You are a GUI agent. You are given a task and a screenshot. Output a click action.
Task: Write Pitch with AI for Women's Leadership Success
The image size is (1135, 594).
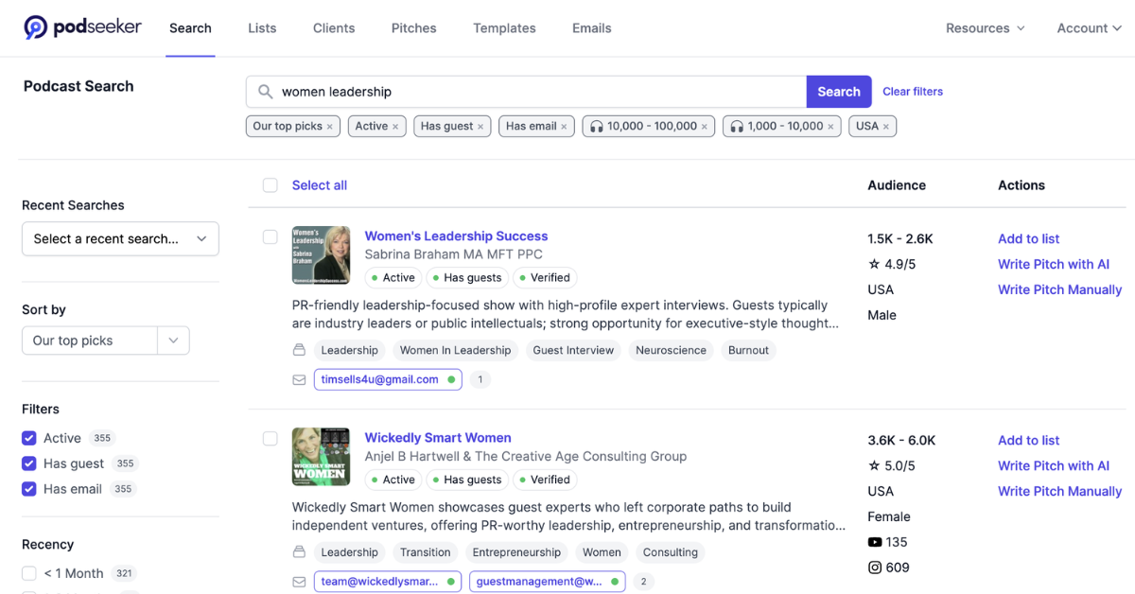pyautogui.click(x=1054, y=265)
